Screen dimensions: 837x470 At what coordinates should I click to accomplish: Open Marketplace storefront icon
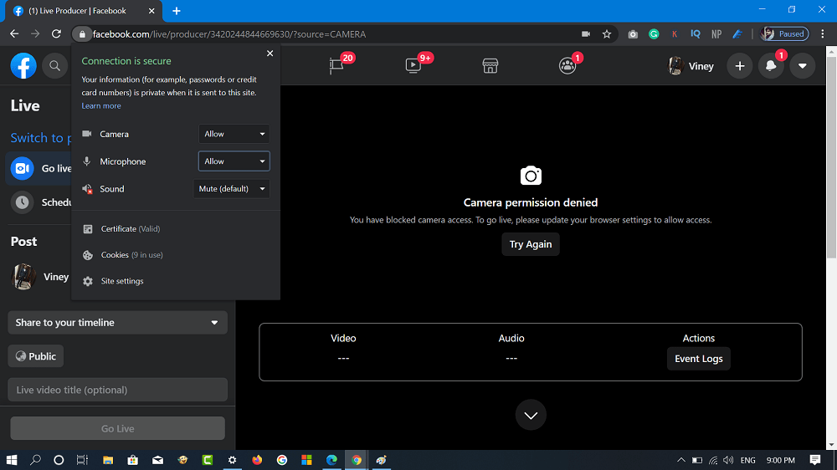(490, 65)
